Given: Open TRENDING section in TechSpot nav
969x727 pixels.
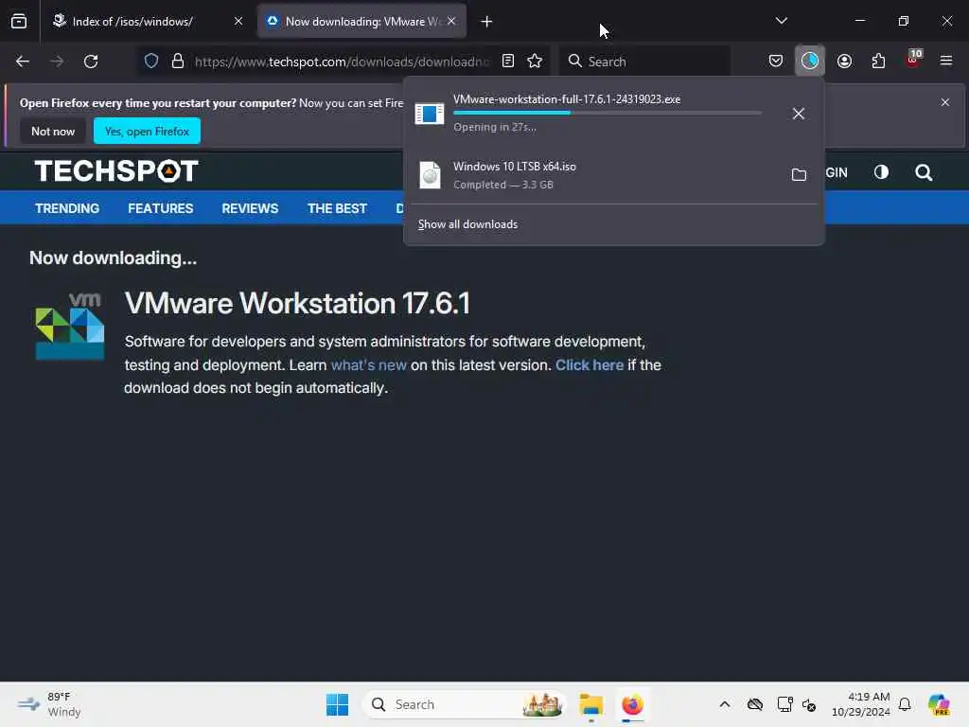Looking at the screenshot, I should pyautogui.click(x=67, y=209).
